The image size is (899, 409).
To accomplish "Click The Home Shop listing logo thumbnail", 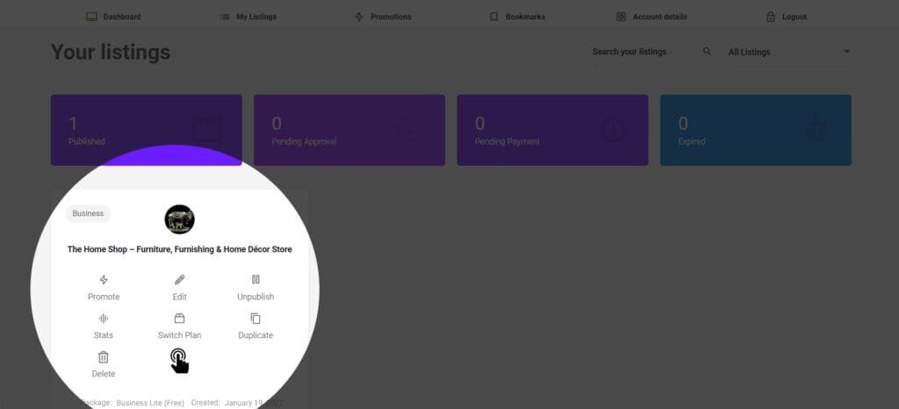I will click(x=179, y=219).
